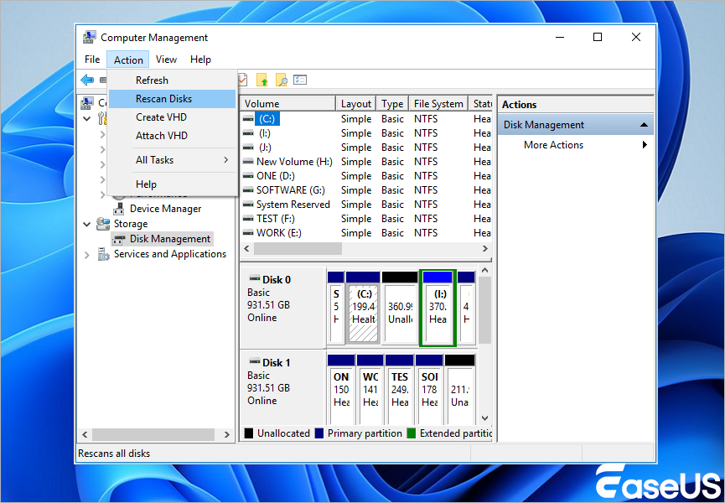The width and height of the screenshot is (725, 503).
Task: Expand the All Tasks submenu
Action: tap(160, 160)
